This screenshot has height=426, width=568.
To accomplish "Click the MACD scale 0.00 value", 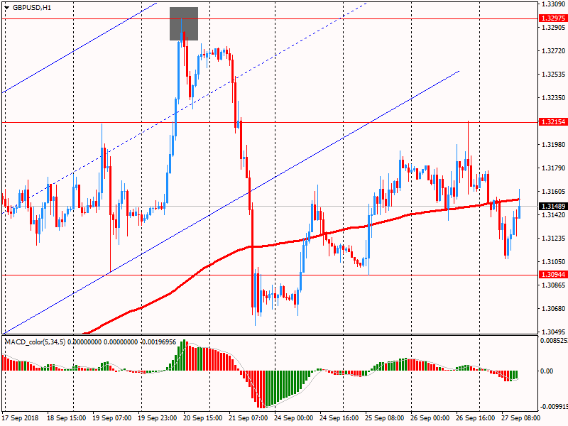I will coord(547,371).
